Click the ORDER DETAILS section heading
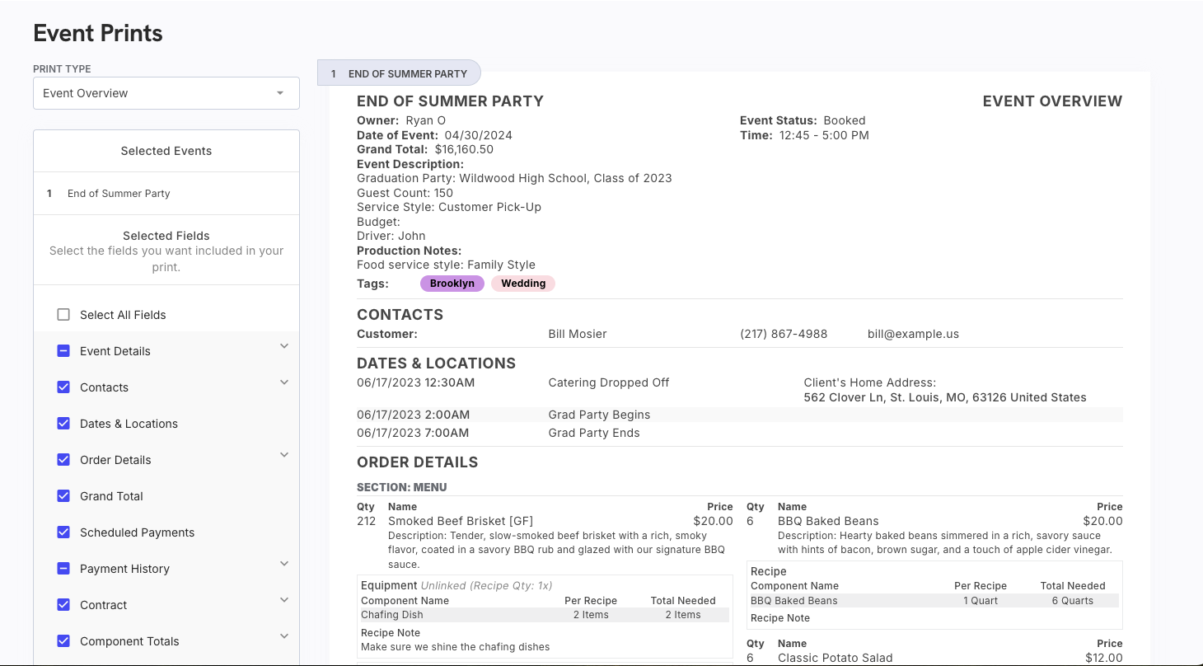This screenshot has height=666, width=1203. pos(417,462)
